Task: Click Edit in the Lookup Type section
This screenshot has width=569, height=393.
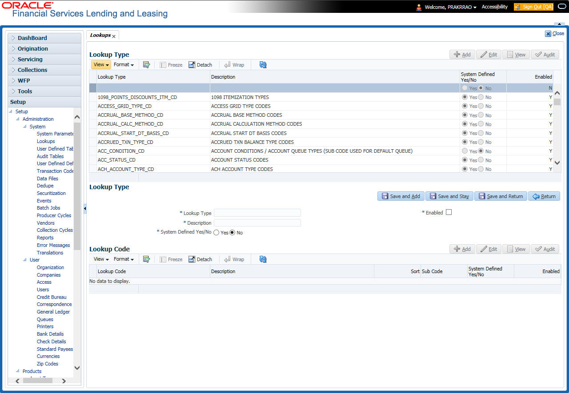Action: [489, 55]
